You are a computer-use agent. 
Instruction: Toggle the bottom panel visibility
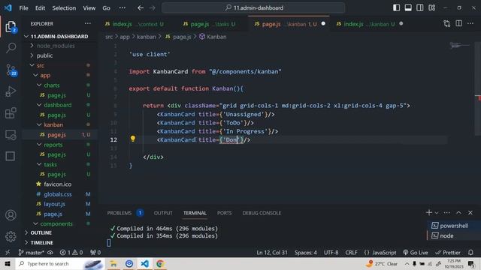tap(408, 7)
